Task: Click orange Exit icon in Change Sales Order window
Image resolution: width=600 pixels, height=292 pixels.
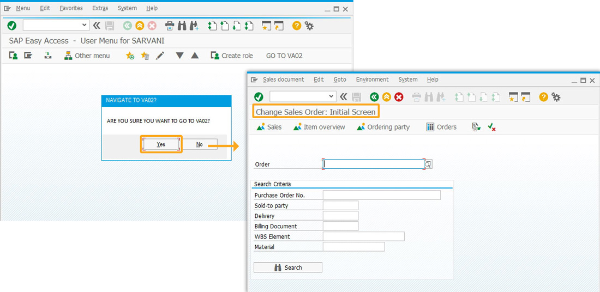Action: 387,97
